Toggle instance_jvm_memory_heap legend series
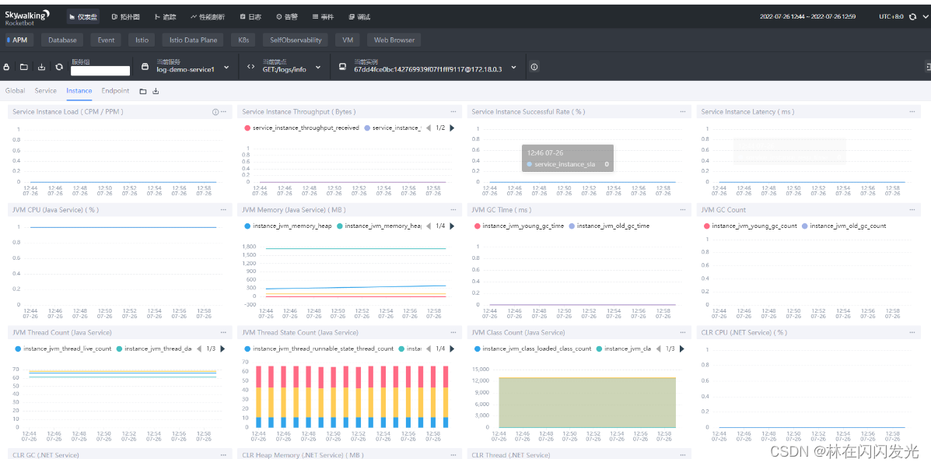This screenshot has width=931, height=466. [288, 226]
